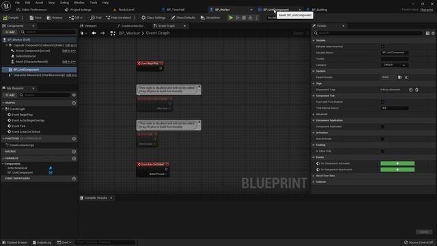Collapse the Variable section in Details

tap(313, 40)
